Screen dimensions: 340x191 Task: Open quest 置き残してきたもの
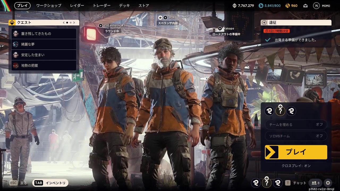(x=44, y=34)
